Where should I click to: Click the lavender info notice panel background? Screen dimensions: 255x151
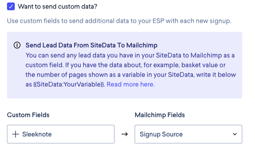tap(125, 93)
